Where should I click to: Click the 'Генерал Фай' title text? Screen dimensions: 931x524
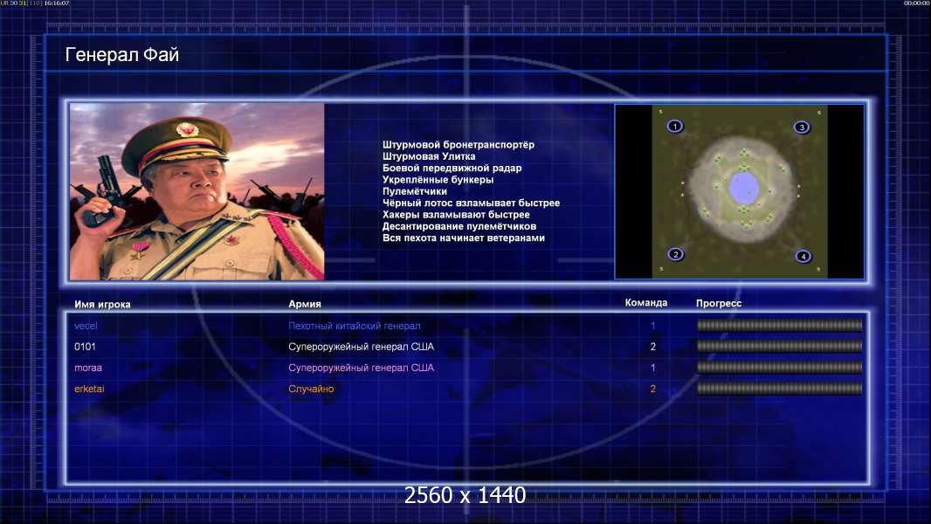pos(121,55)
